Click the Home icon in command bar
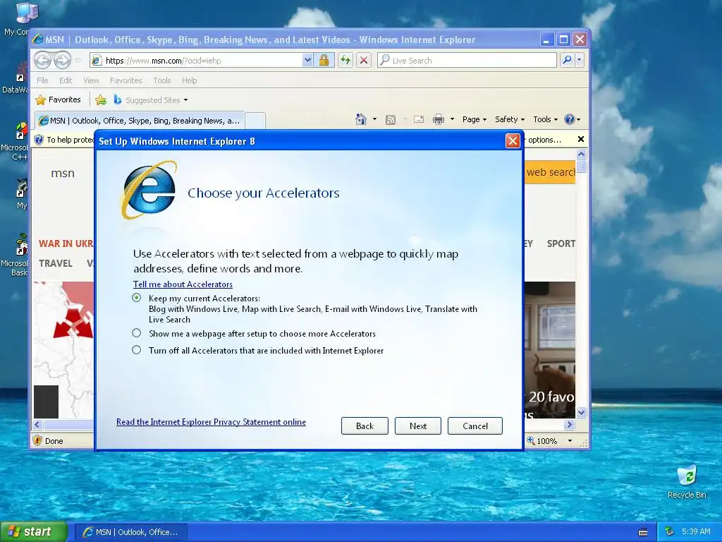 361,119
